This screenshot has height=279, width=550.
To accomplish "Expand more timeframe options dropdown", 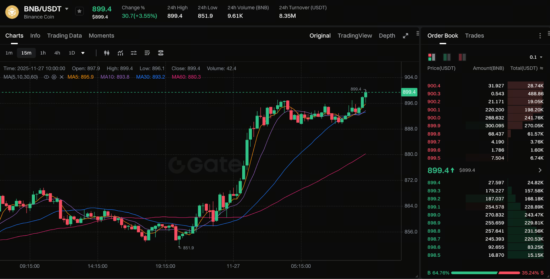I will 83,53.
